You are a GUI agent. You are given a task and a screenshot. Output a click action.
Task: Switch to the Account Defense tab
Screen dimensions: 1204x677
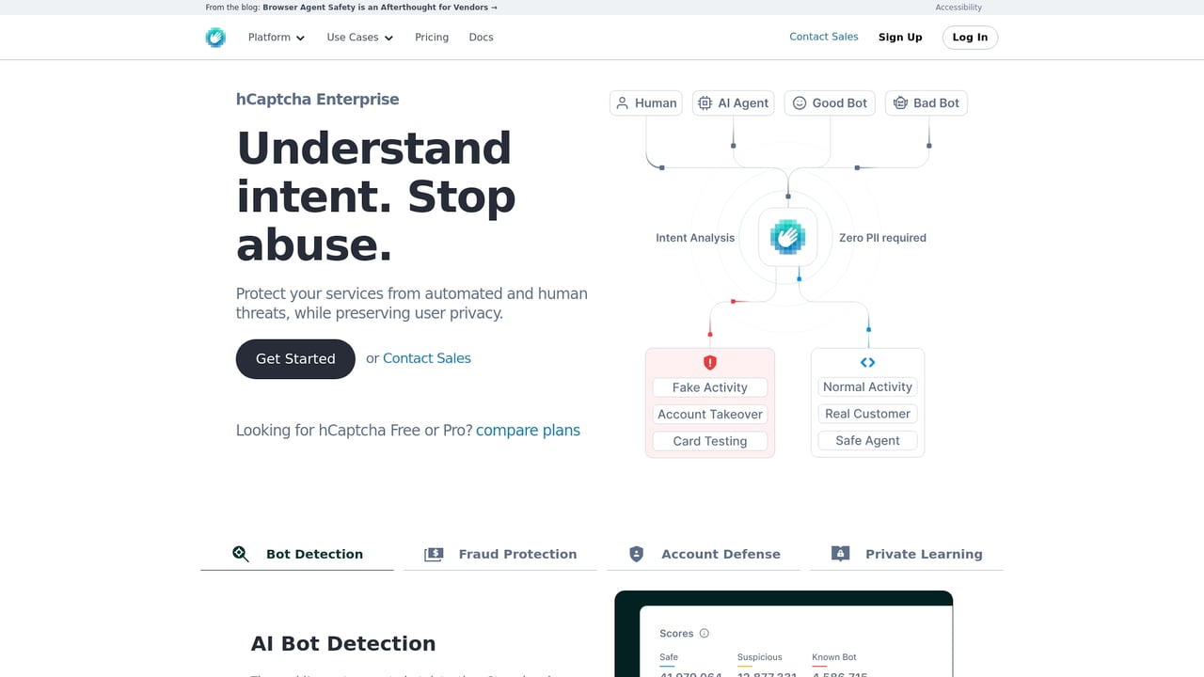(704, 554)
